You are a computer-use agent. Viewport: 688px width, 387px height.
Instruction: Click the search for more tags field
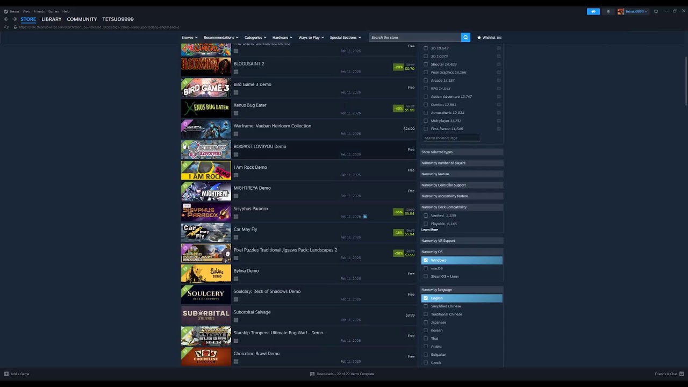(x=450, y=138)
